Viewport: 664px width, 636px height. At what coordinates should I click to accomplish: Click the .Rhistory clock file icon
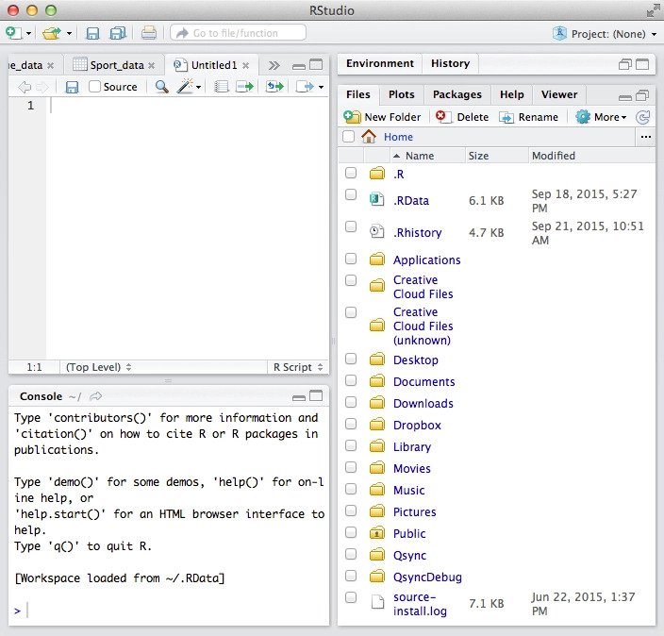pos(377,232)
